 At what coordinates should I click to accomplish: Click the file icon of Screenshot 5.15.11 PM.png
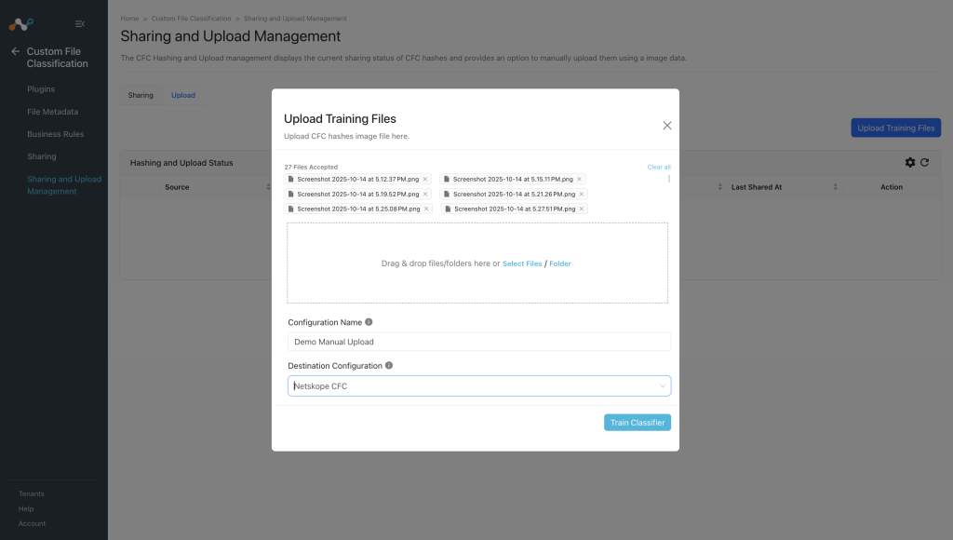[447, 180]
